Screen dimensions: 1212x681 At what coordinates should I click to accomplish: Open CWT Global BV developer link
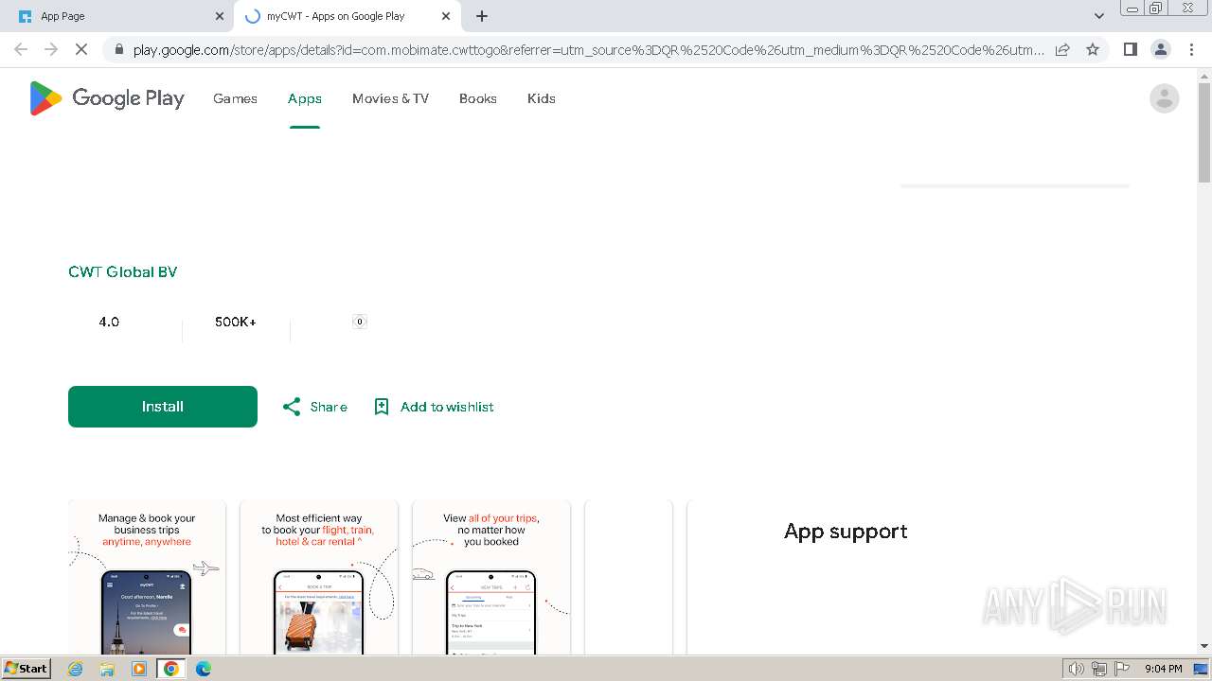[123, 271]
